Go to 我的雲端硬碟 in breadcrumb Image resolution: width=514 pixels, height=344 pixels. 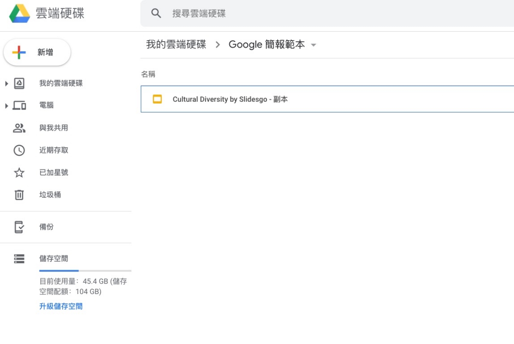tap(176, 44)
